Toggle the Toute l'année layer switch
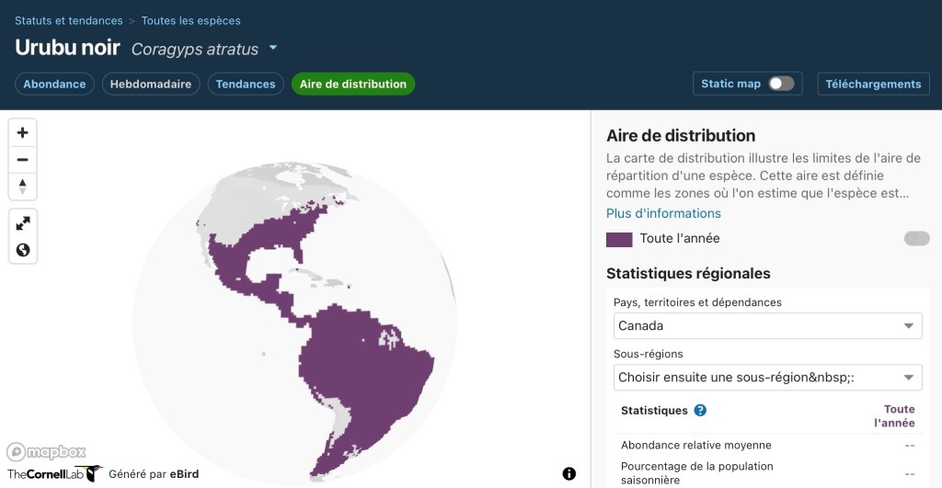Viewport: 942px width, 488px height. [916, 239]
